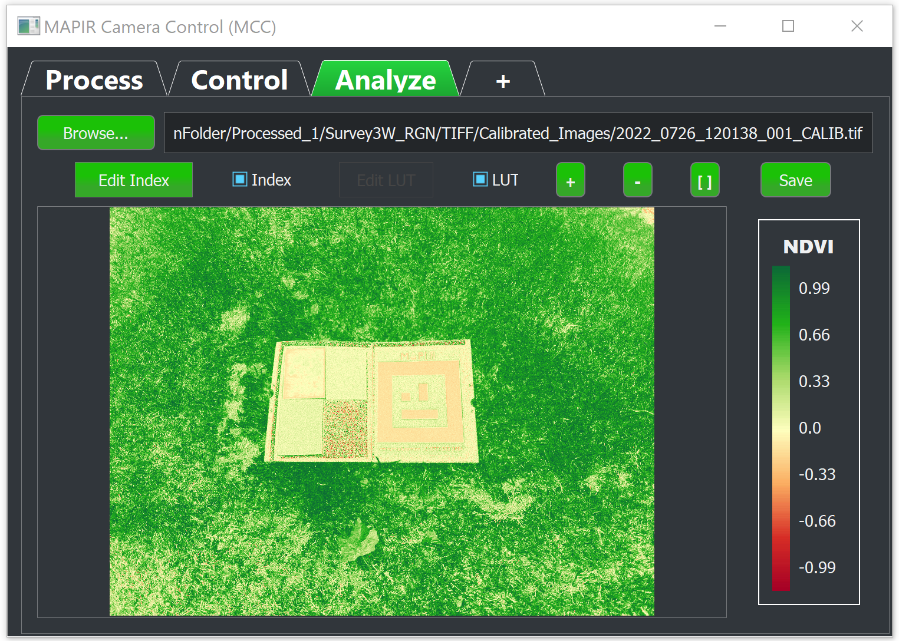Open the Edit Index dialog
Screen dimensions: 899x641
click(133, 180)
